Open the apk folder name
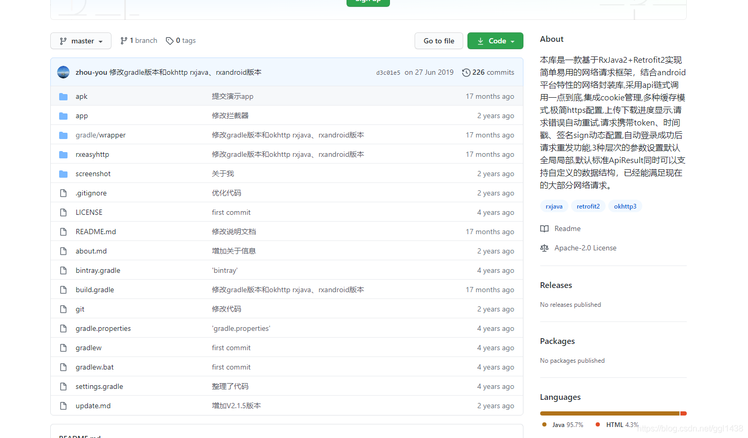 (82, 96)
